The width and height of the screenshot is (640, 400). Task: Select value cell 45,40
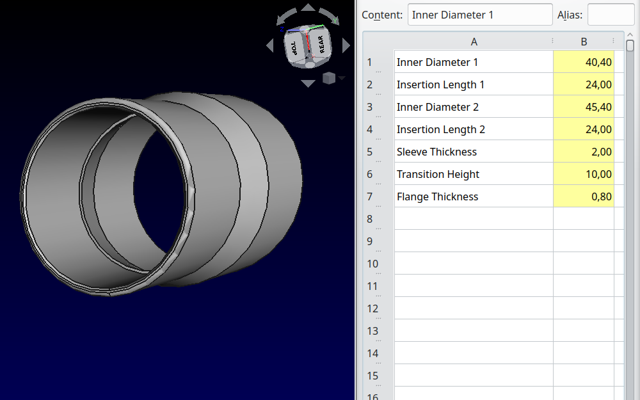click(584, 106)
